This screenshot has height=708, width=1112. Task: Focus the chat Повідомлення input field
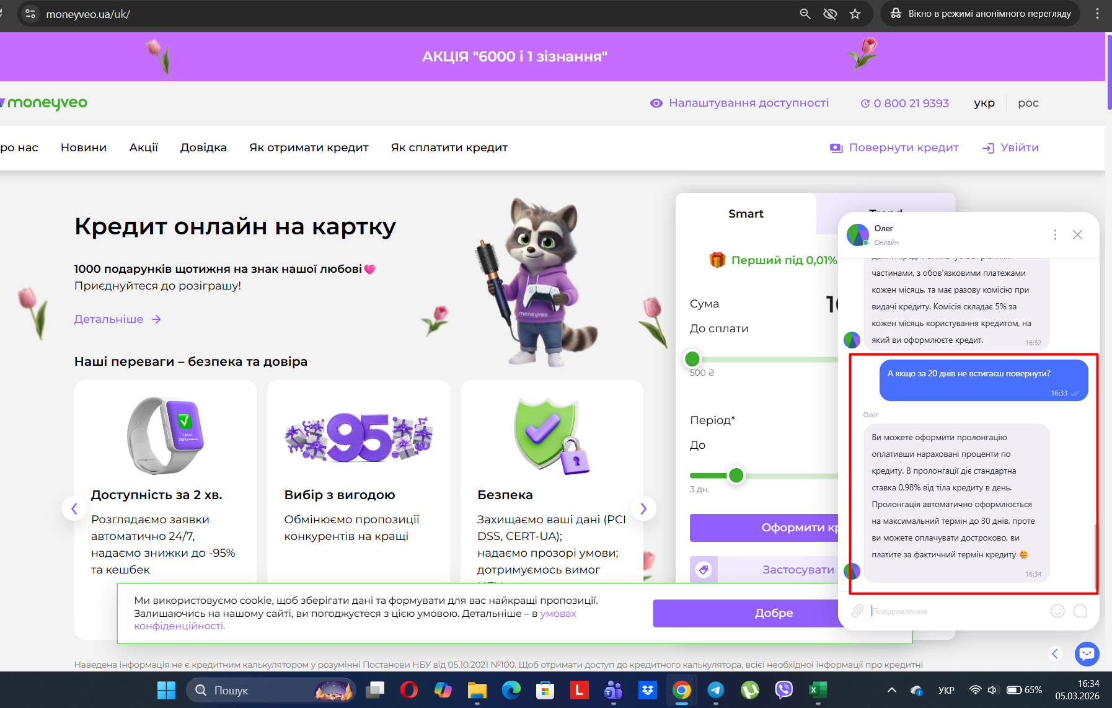(x=956, y=611)
